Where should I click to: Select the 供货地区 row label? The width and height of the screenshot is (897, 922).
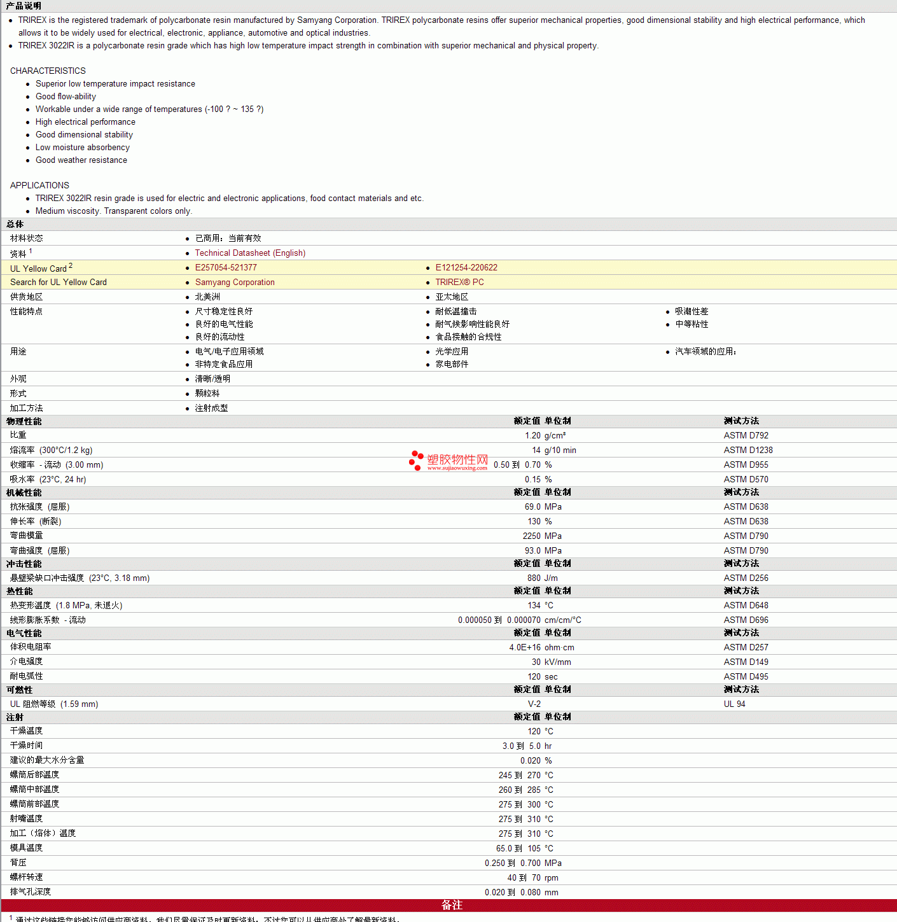pos(27,297)
